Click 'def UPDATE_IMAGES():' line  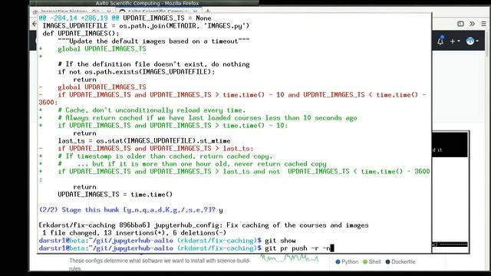coord(81,34)
